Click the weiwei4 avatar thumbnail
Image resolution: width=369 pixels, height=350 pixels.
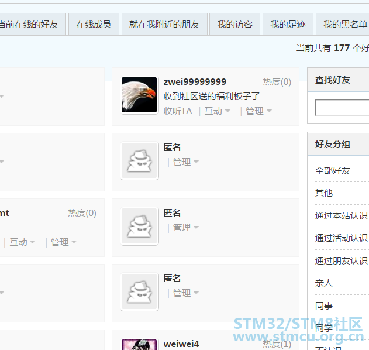139,345
